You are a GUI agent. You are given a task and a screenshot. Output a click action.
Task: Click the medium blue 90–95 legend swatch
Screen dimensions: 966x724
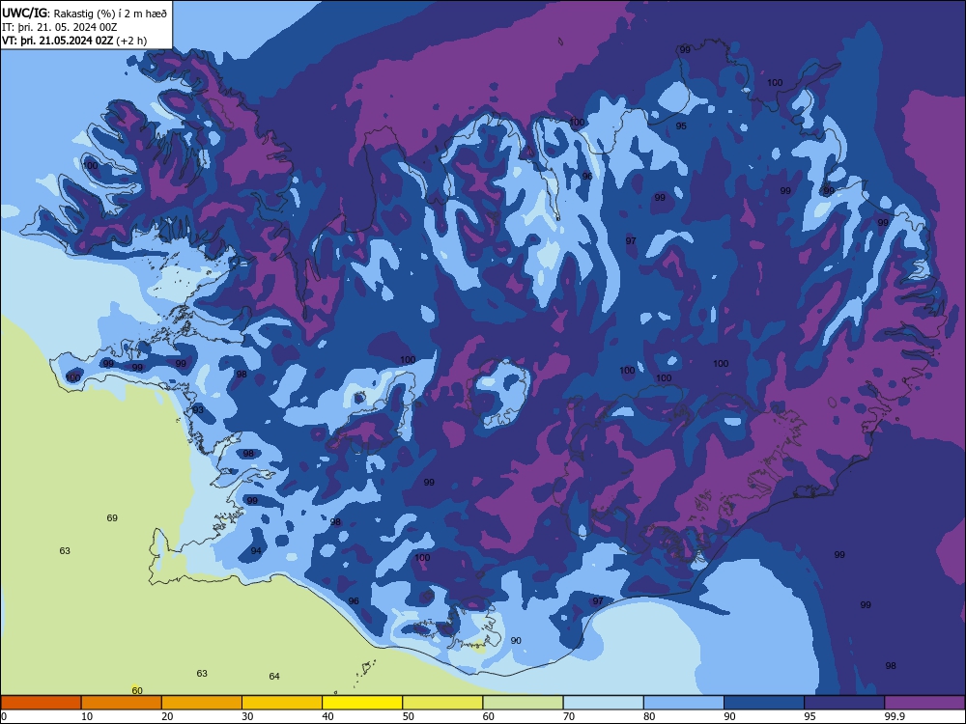pyautogui.click(x=764, y=703)
